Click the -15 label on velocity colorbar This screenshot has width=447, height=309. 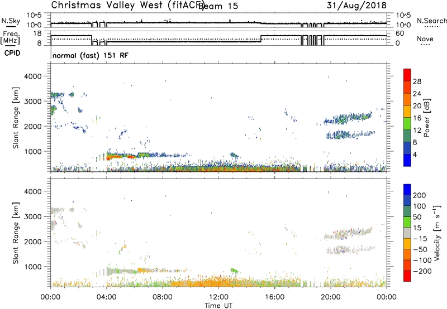[x=420, y=238]
